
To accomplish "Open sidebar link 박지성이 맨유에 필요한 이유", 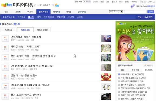I will point(132,81).
